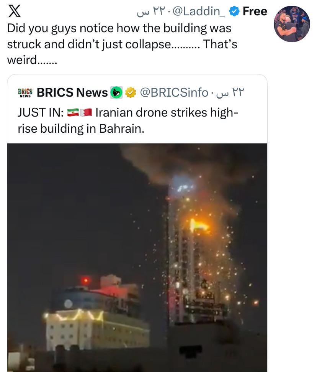Click the Iran flag emoji
This screenshot has height=372, width=317.
click(x=72, y=112)
